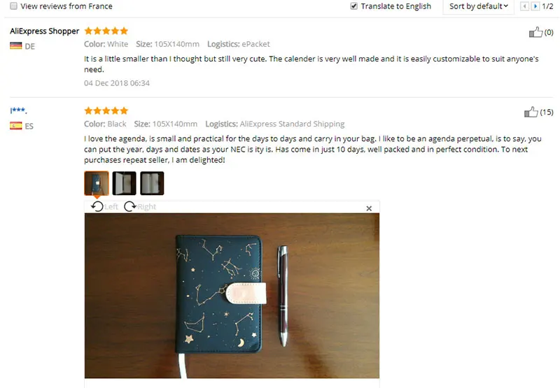Click the Germany flag icon
Viewport: 560px width, 388px height.
(x=15, y=46)
